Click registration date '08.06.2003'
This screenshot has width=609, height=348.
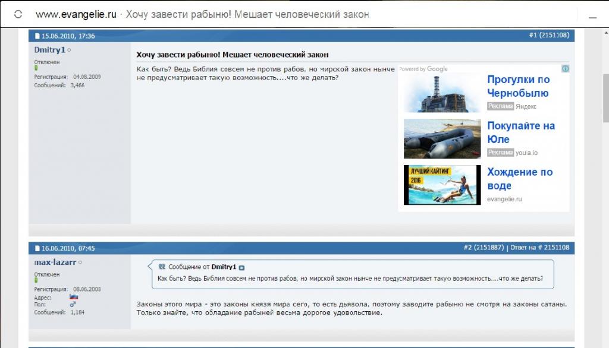87,289
